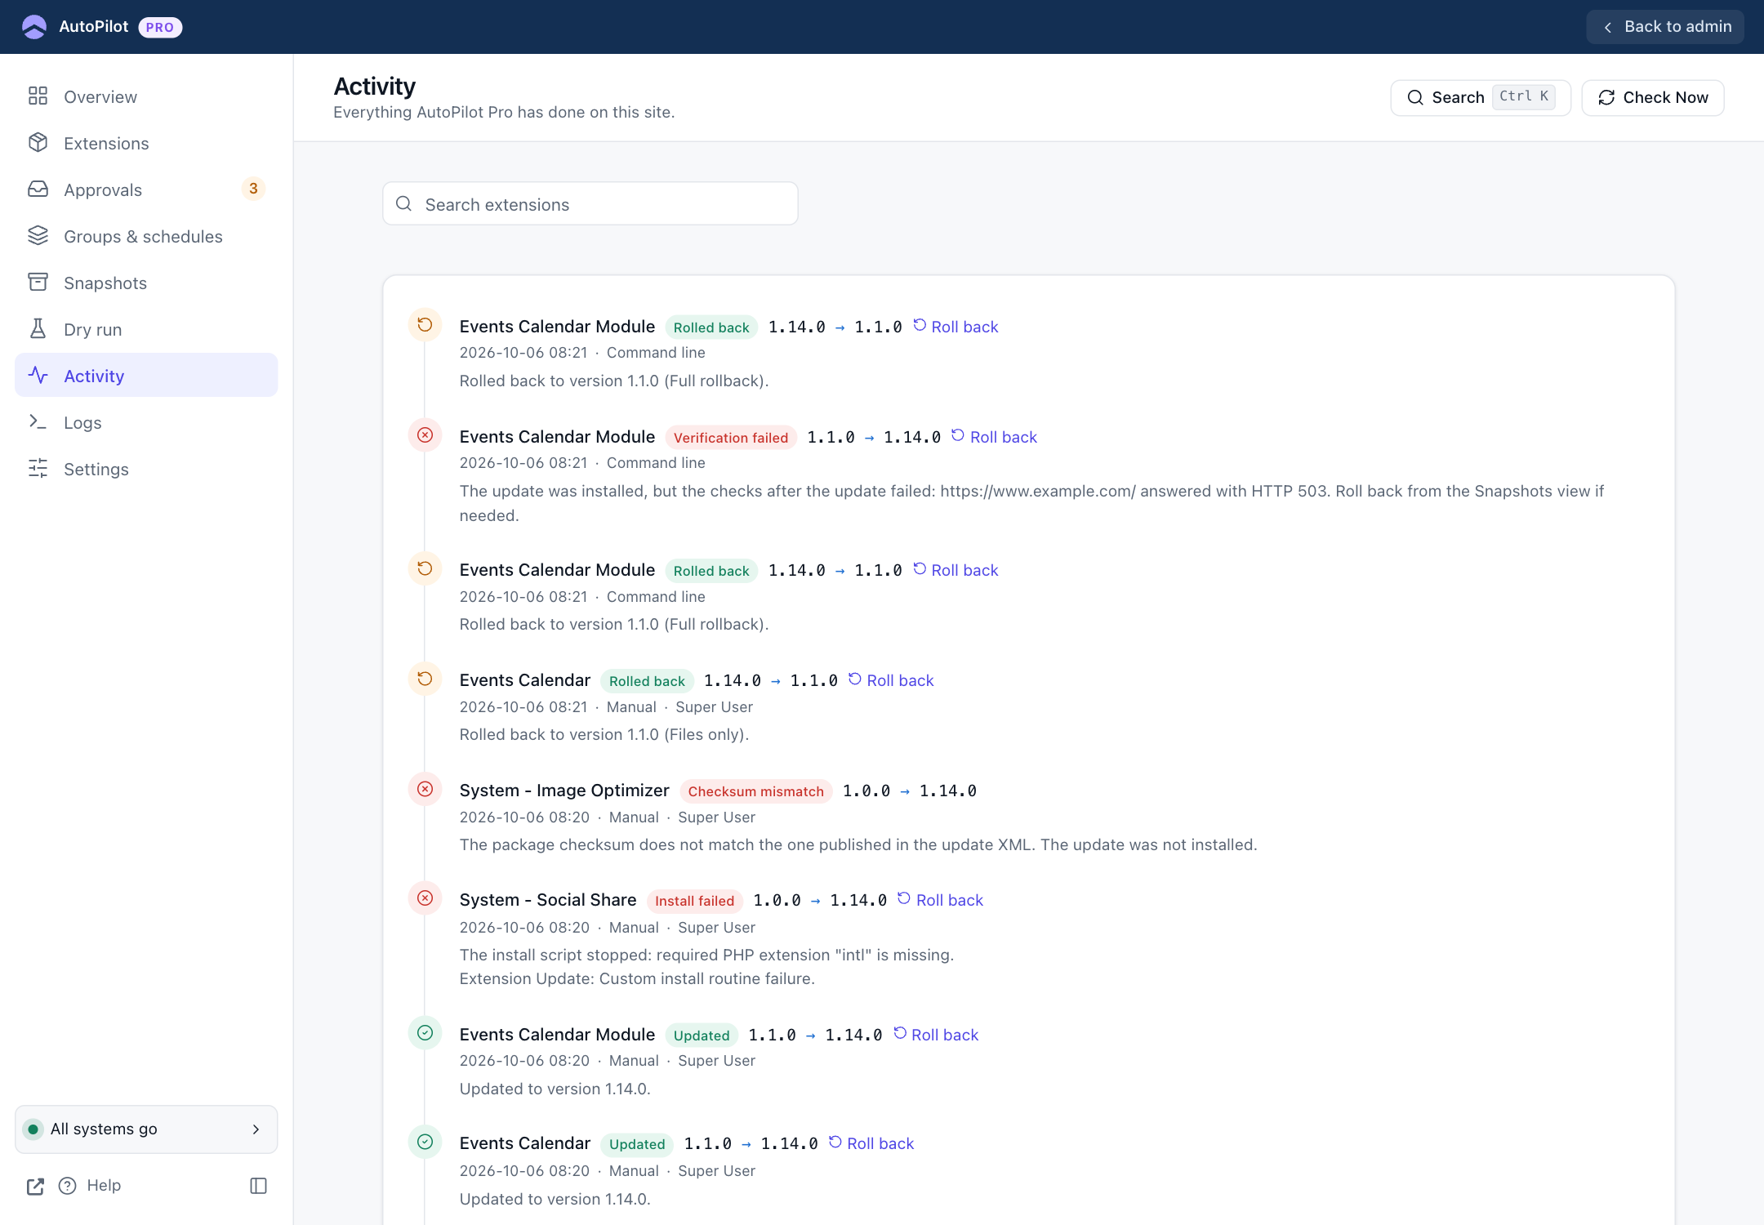Screen dimensions: 1764x1225
Task: Click red failed icon for Verification failed entry
Action: point(425,435)
